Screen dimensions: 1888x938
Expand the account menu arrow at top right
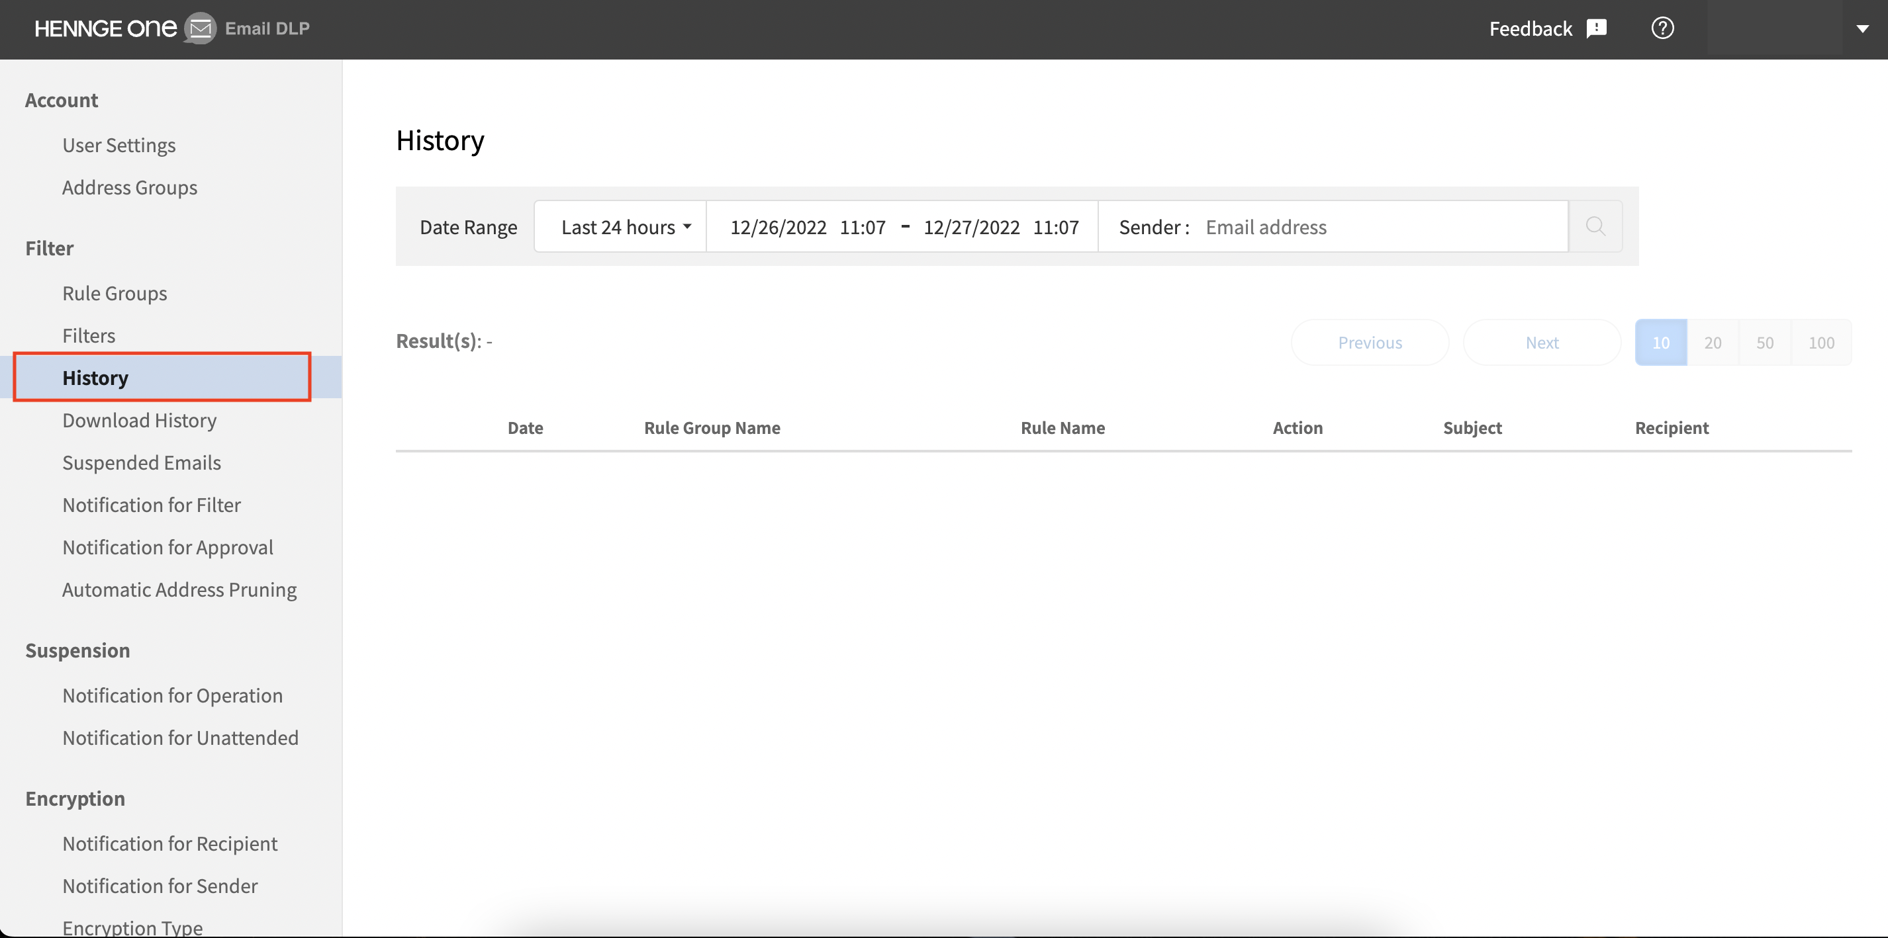(1862, 28)
